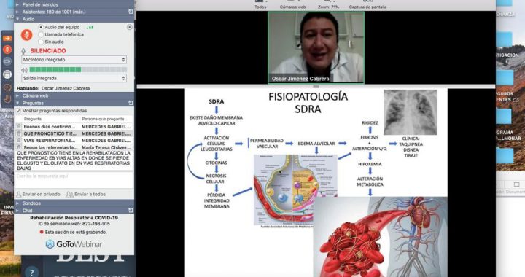Click the 'ID de seminario web: 822-198-915' text
The image size is (525, 277).
click(x=74, y=224)
